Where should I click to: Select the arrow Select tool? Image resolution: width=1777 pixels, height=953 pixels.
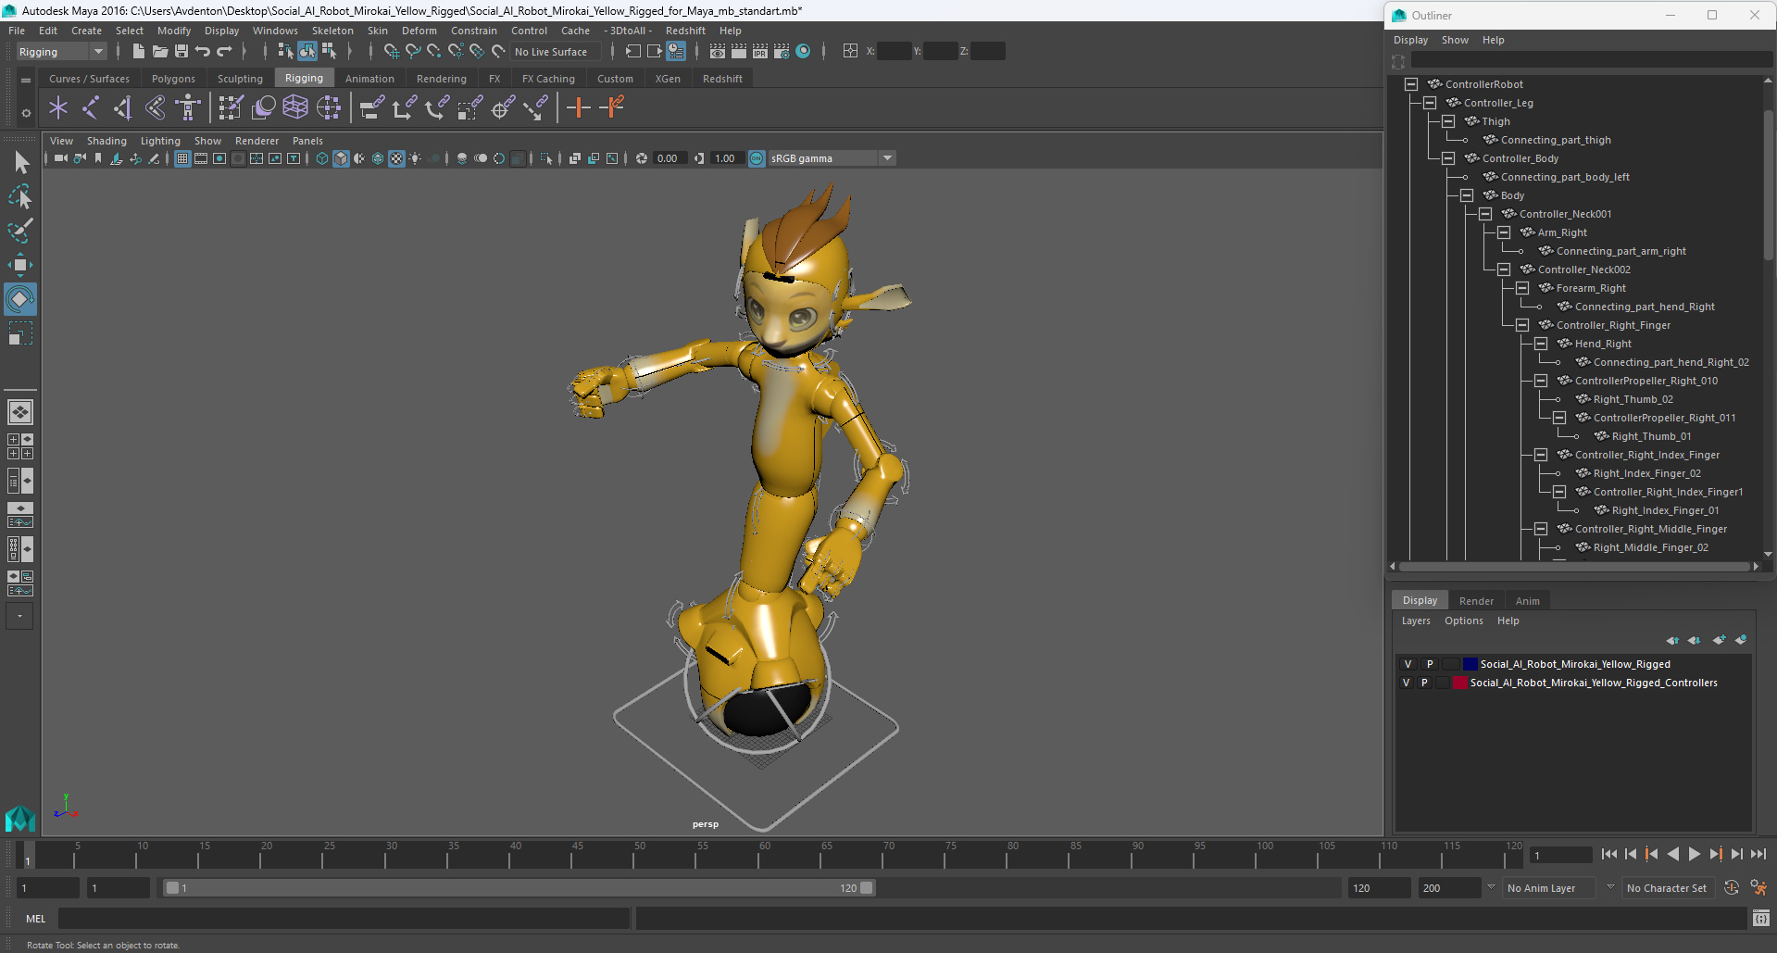[20, 163]
